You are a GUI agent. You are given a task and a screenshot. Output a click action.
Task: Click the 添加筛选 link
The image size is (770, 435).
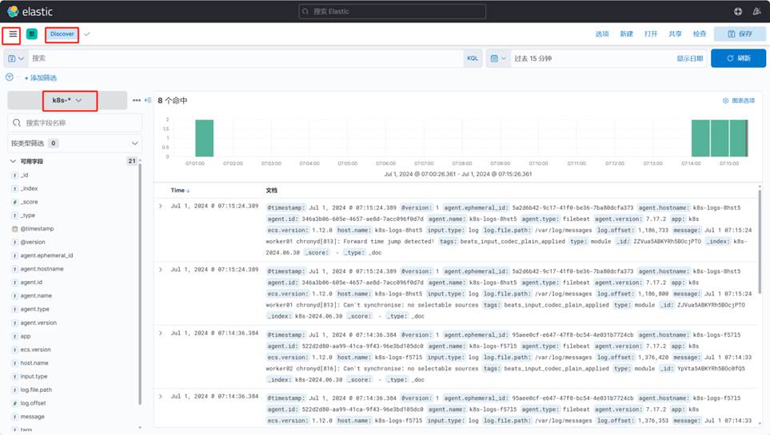pos(41,77)
